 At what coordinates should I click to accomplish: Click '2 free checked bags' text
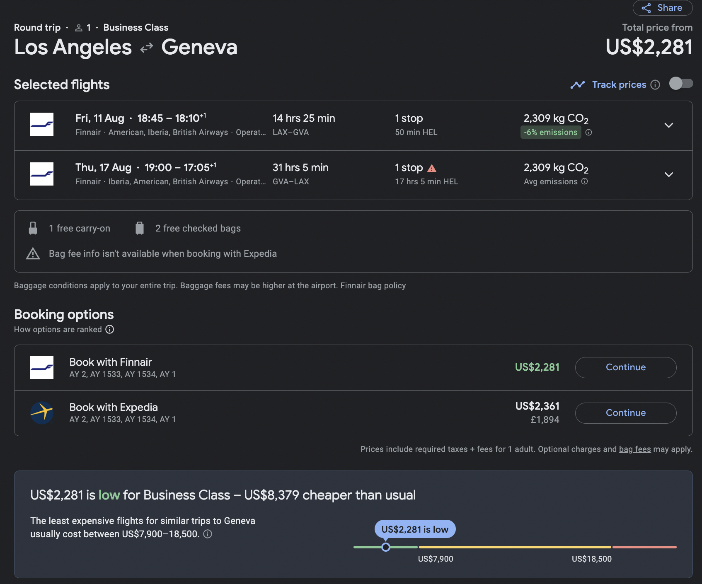198,228
